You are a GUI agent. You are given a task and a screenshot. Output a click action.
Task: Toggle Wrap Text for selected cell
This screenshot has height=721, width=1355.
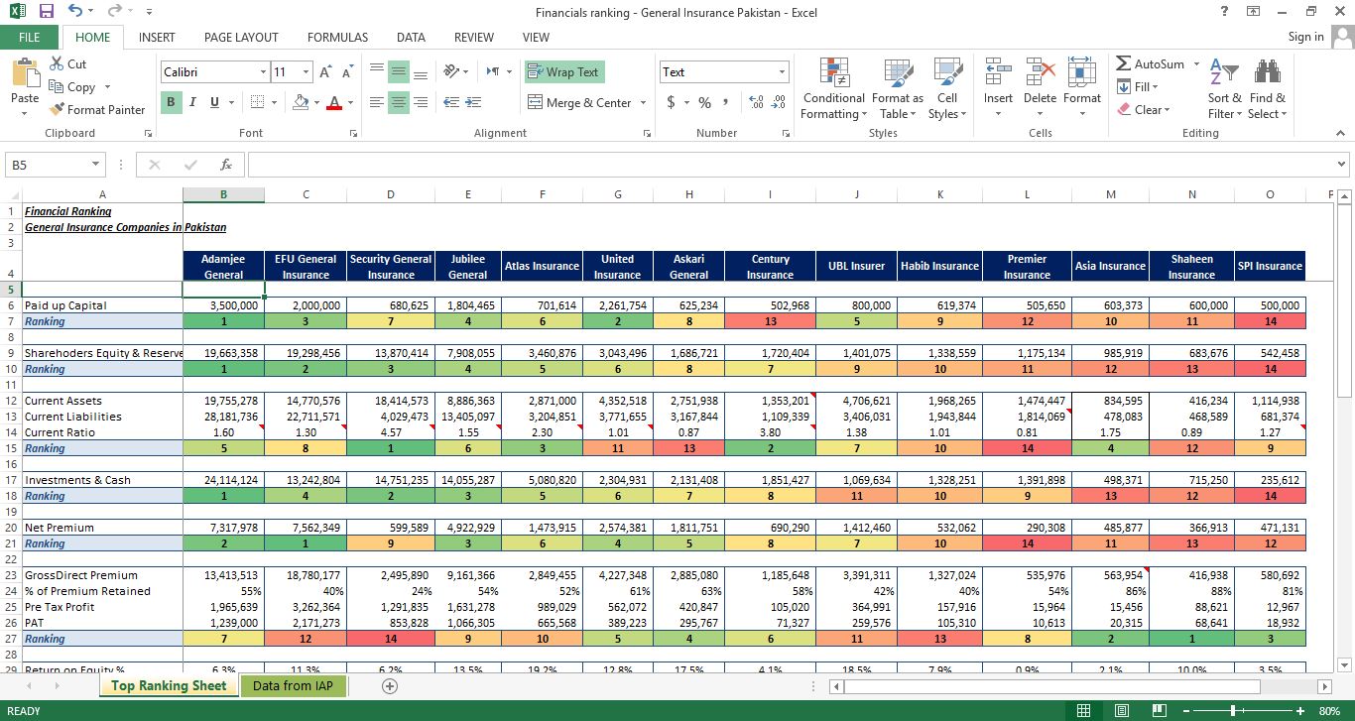click(563, 71)
